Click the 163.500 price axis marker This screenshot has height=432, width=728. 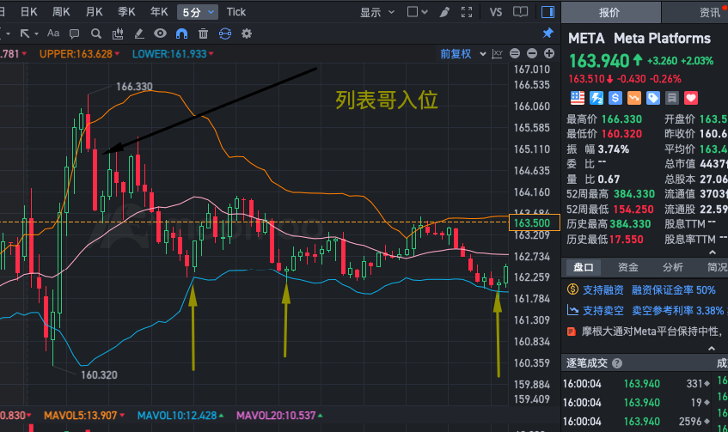click(535, 222)
